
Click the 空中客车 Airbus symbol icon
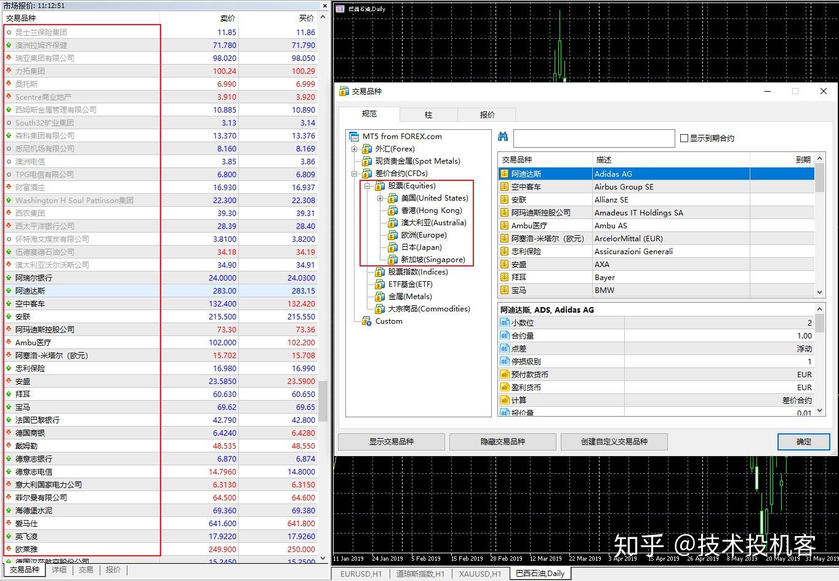click(x=504, y=186)
